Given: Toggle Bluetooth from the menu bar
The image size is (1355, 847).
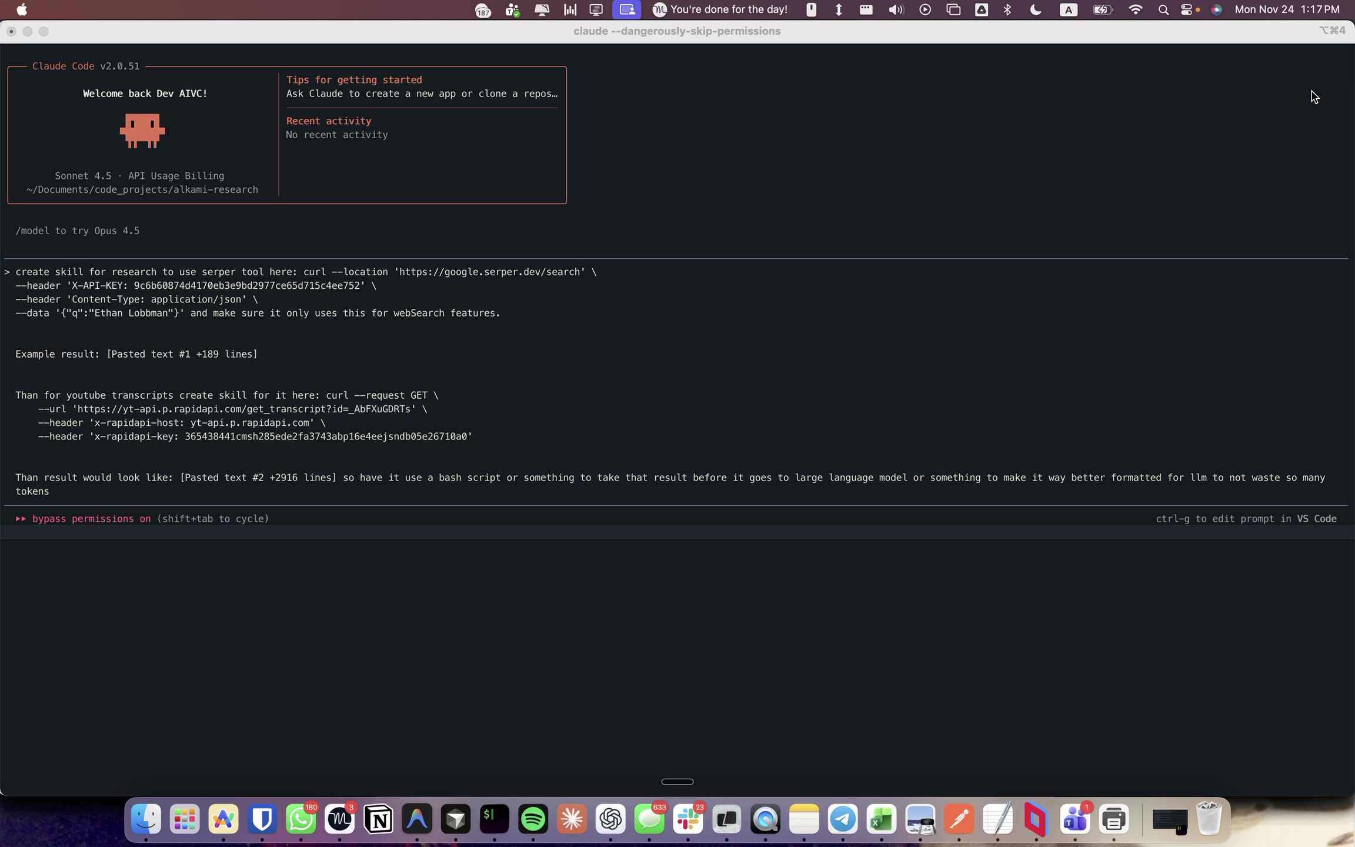Looking at the screenshot, I should click(1007, 9).
